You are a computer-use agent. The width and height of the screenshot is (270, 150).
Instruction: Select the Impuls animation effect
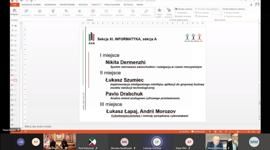pyautogui.click(x=93, y=12)
